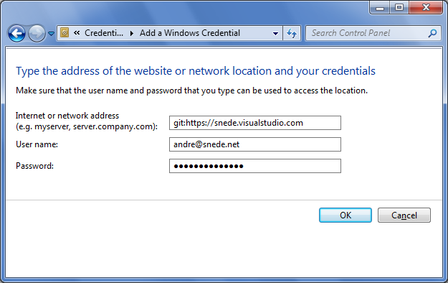The width and height of the screenshot is (448, 283).
Task: Minimize the Control Panel window
Action: 380,7
